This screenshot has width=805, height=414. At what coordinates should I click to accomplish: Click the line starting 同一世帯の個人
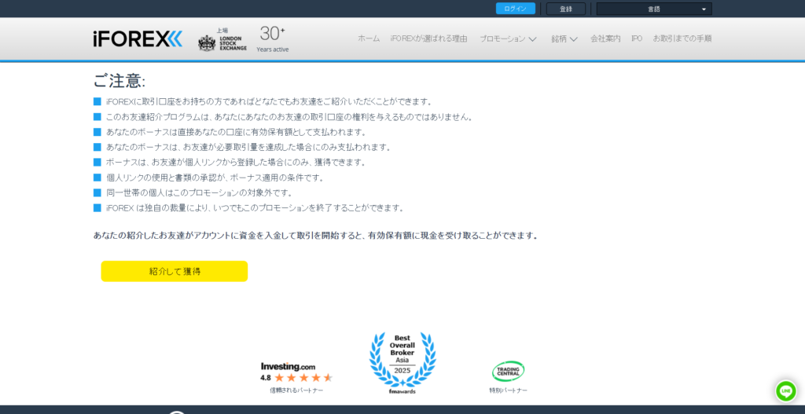[x=200, y=193]
